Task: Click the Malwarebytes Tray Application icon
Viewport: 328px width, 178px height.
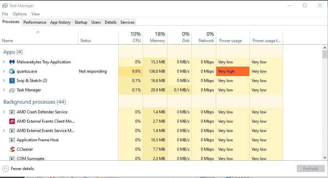Action: coord(12,62)
